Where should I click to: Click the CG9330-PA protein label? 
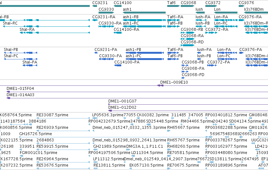[111, 56]
